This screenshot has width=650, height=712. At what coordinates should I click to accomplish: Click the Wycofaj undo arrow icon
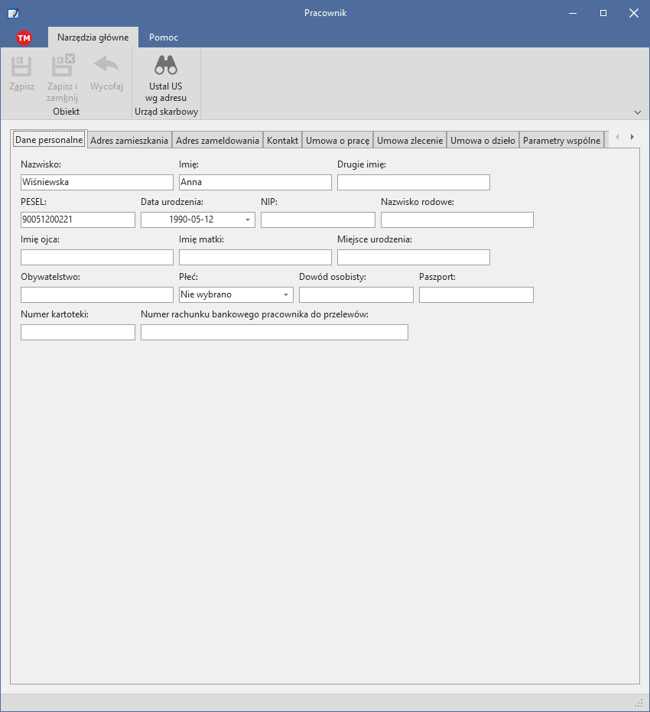[x=106, y=64]
